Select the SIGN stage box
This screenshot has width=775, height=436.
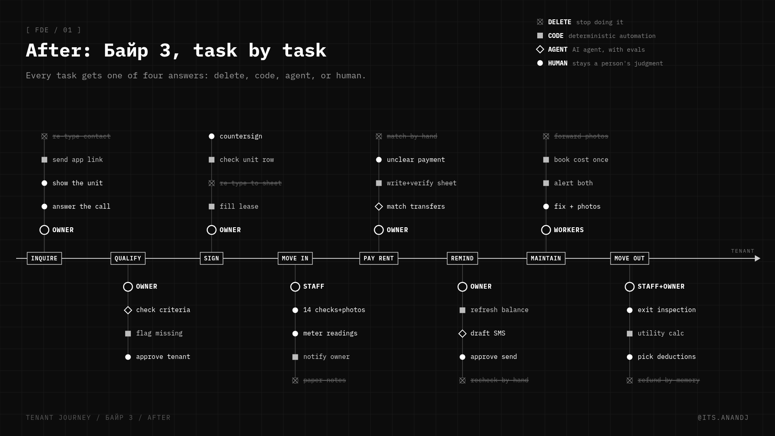[212, 258]
